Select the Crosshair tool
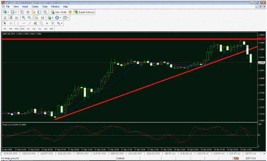 [x=11, y=23]
